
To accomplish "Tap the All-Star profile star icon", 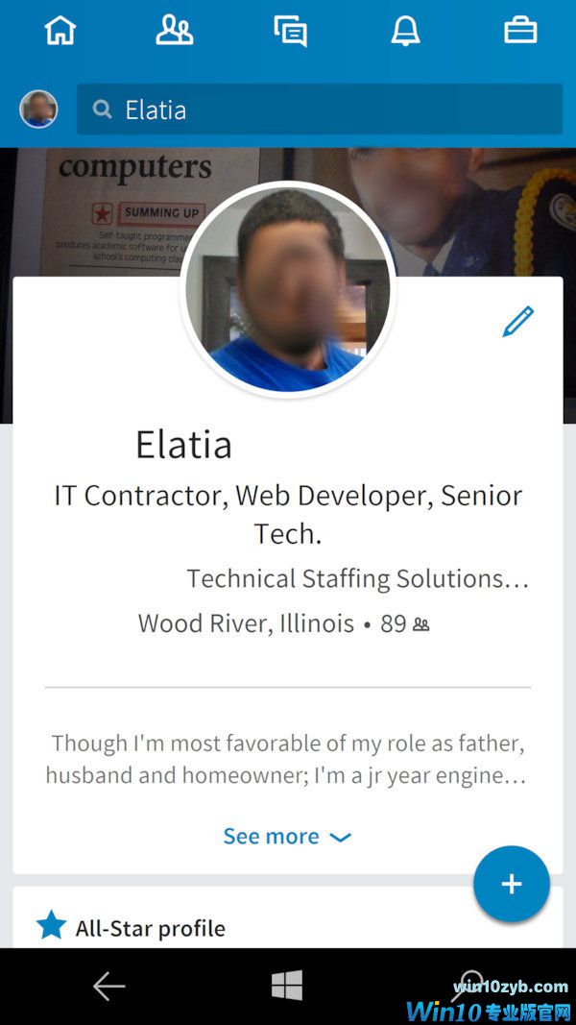I will (x=52, y=926).
